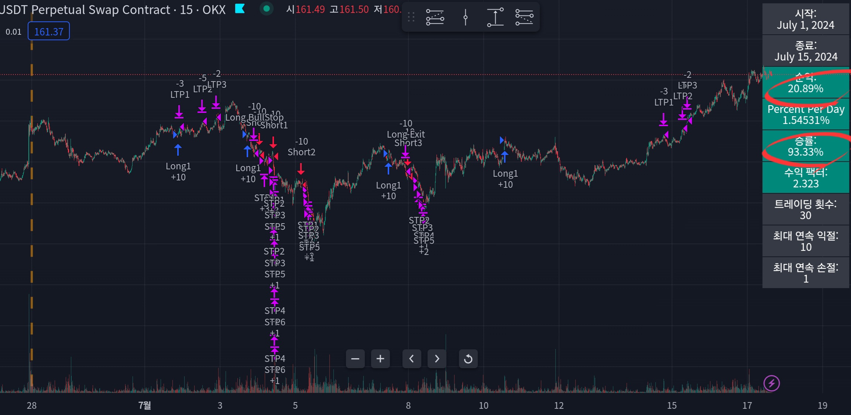Open the purple lightning replay icon

click(771, 383)
